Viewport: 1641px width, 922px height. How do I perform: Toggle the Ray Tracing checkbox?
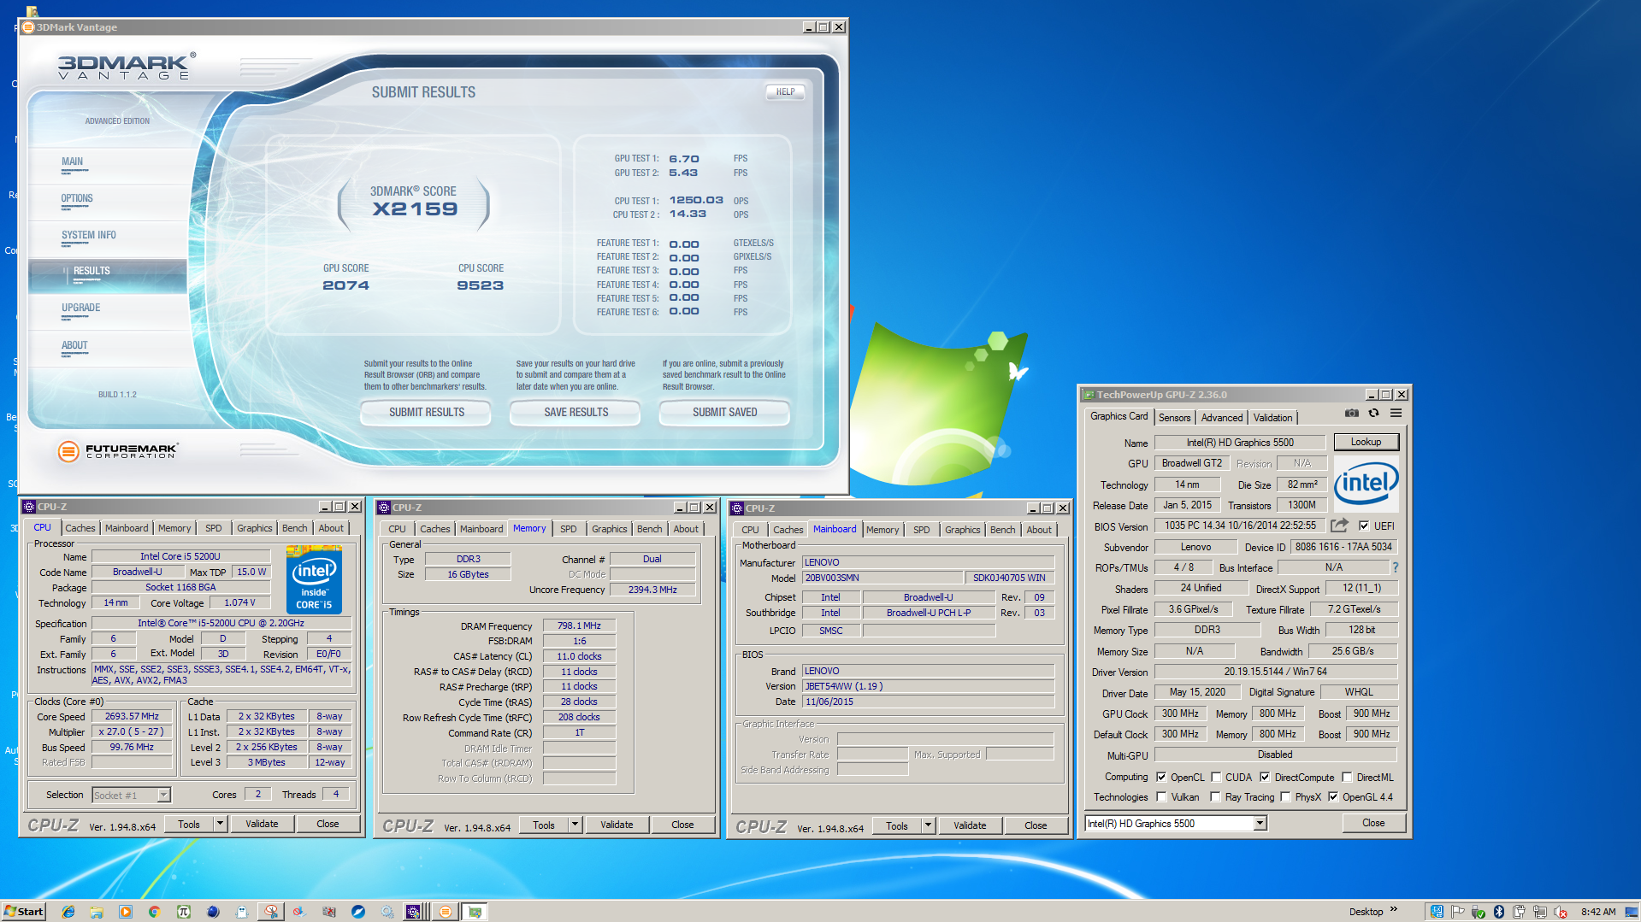(1215, 797)
